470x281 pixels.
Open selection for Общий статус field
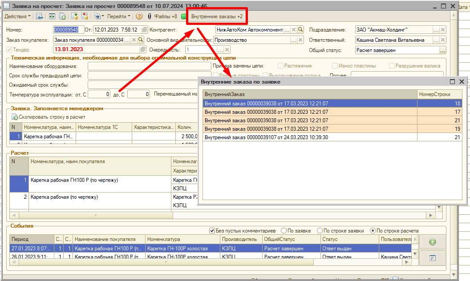point(443,50)
